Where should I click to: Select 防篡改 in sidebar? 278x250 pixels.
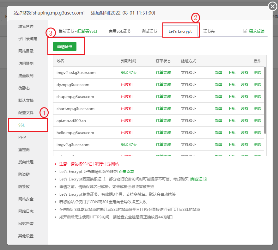coord(24,187)
